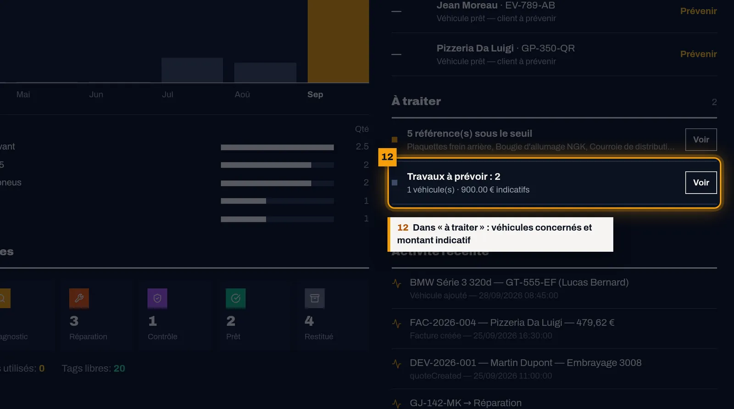Click activity pulse icon beside FAC-2026-004

coord(397,324)
